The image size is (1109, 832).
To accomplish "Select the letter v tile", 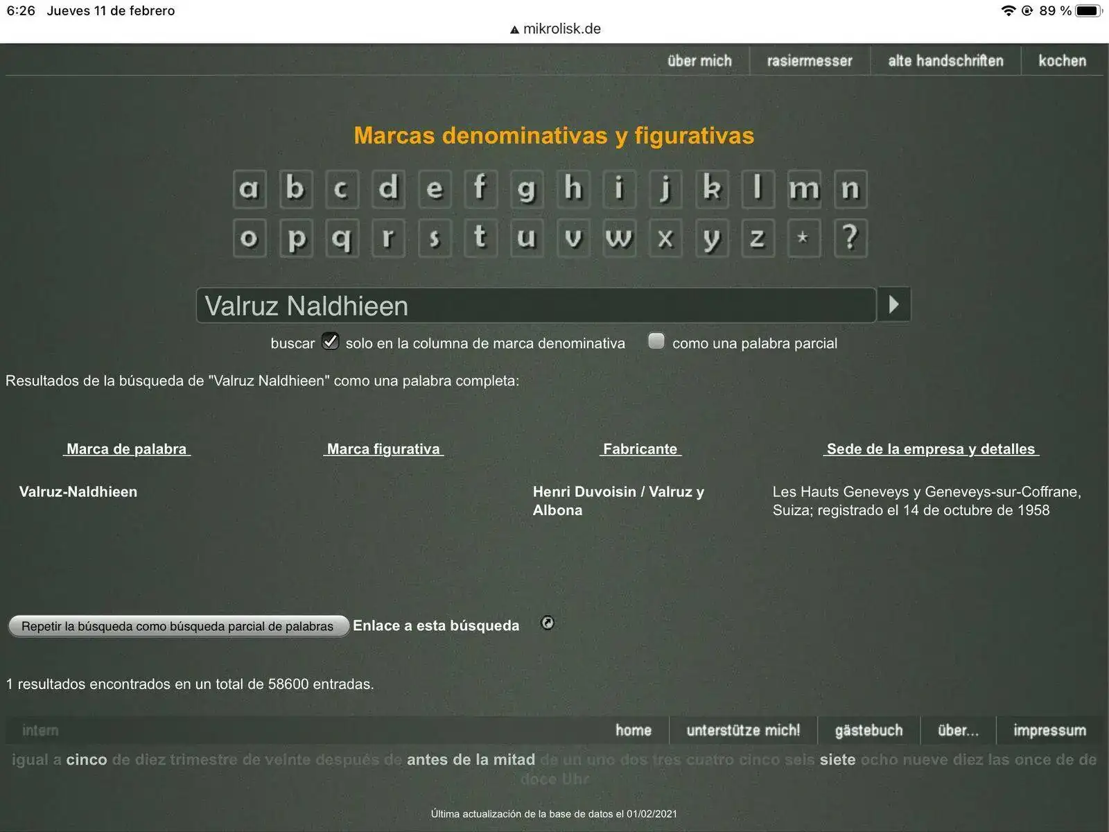I will pos(573,239).
